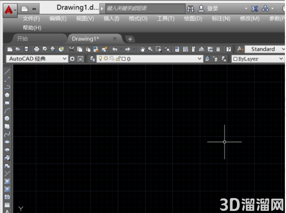
Task: Click the Save icon in standard toolbar
Action: point(26,49)
